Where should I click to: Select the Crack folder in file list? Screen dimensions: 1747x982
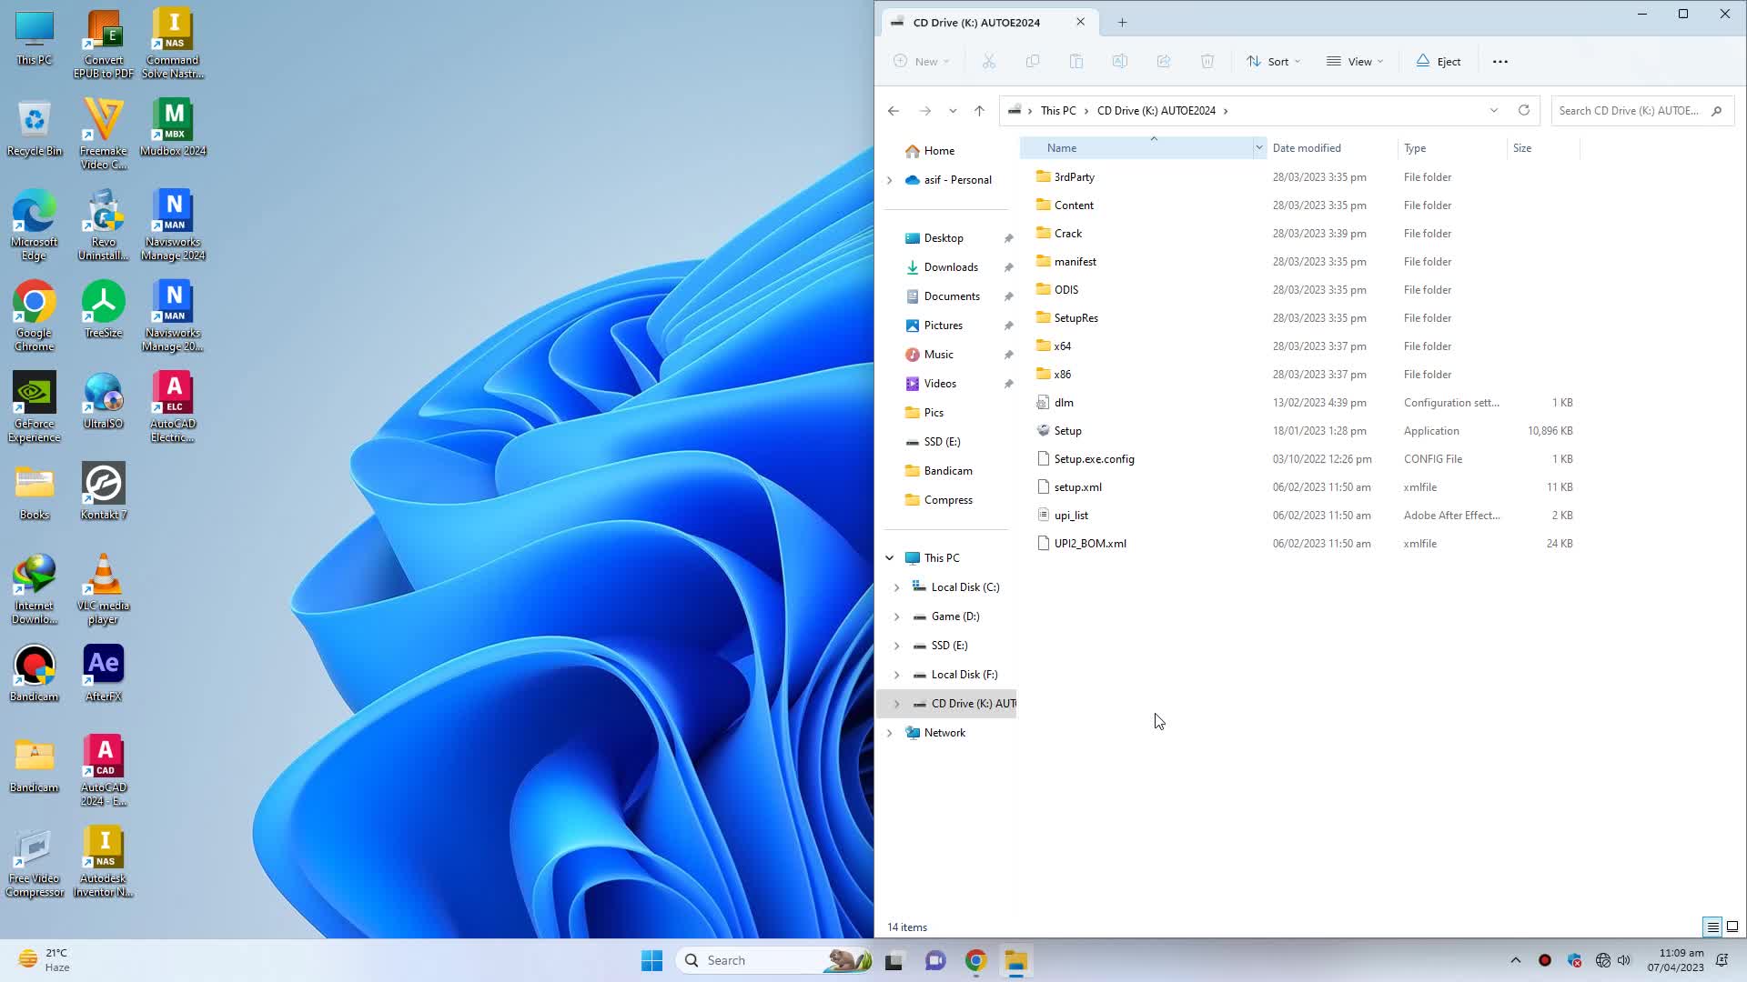(1068, 234)
